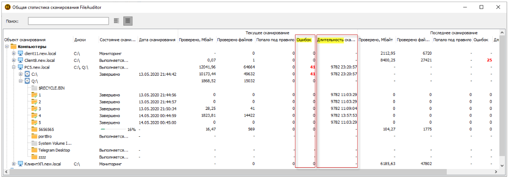Click the $RECYCLE.BIN folder icon
508x178 pixels.
point(34,88)
